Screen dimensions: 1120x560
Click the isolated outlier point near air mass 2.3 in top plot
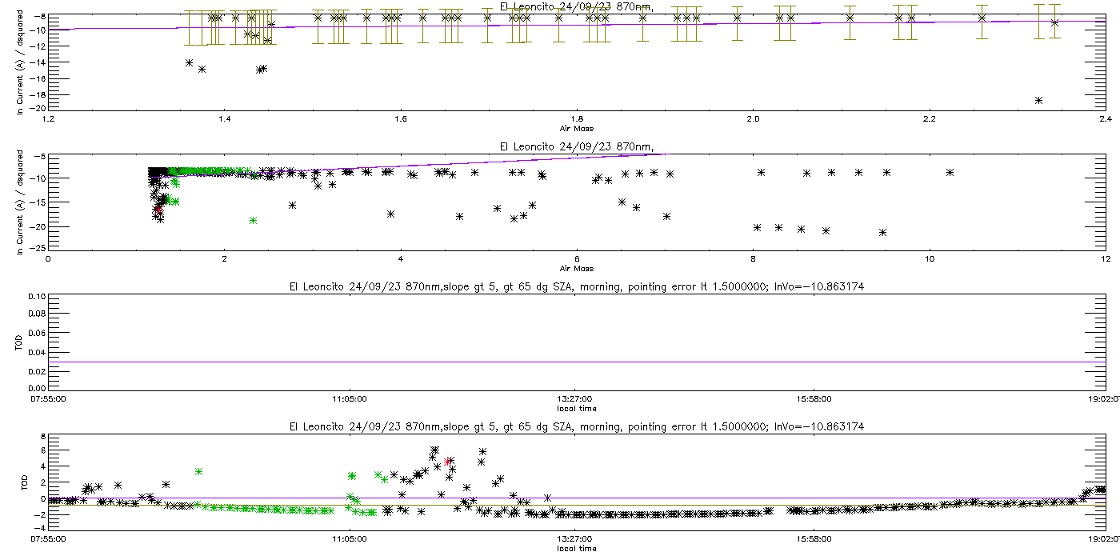pos(1038,100)
